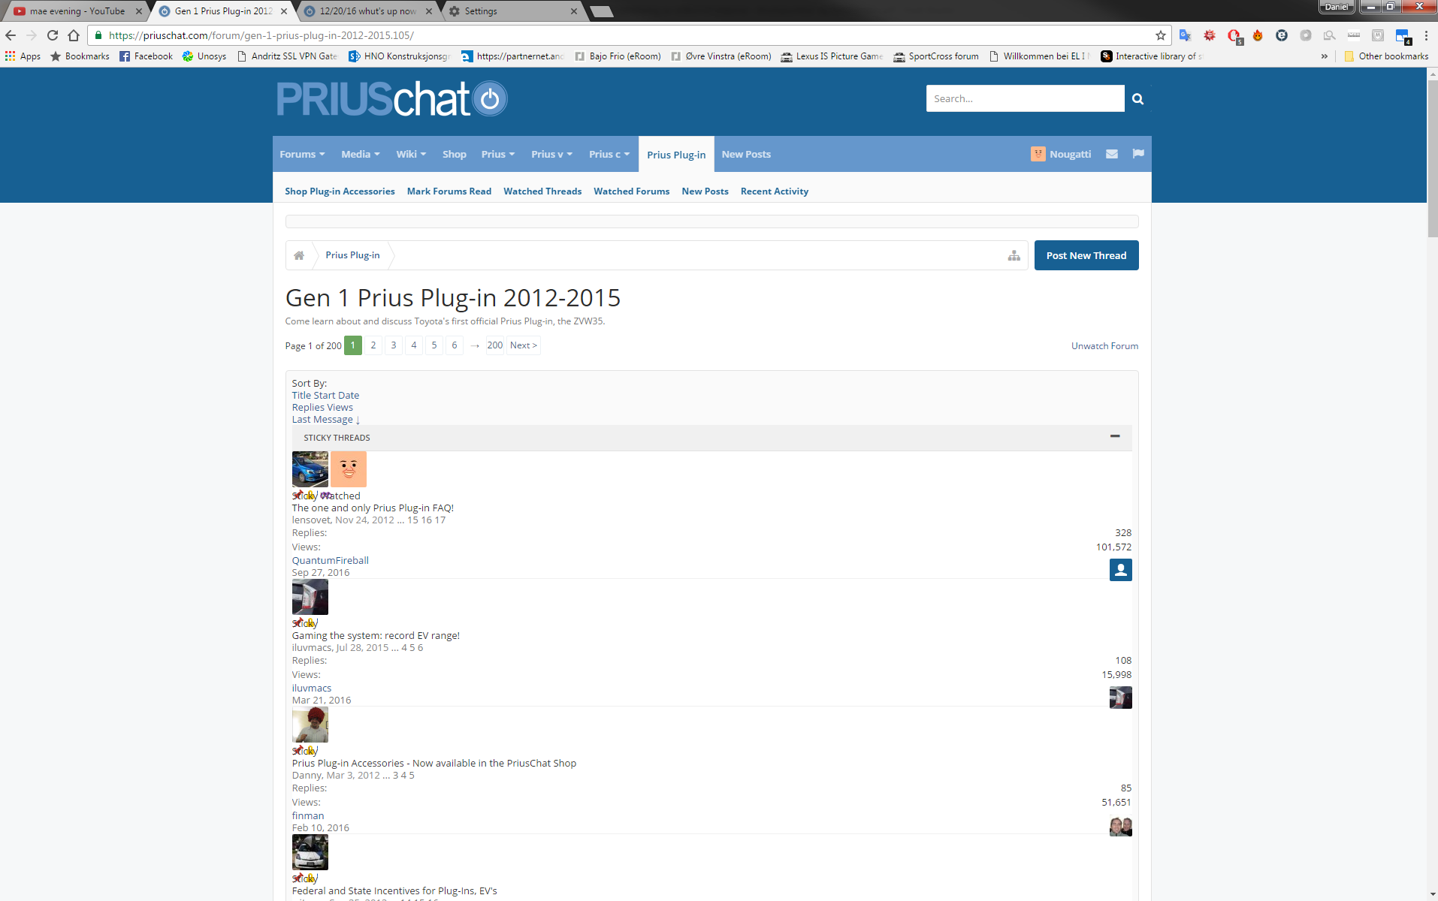Click Mark Forums Read
1438x901 pixels.
[x=449, y=191]
